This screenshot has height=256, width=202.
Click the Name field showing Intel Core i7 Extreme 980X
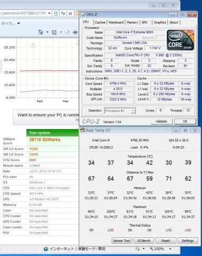pyautogui.click(x=134, y=32)
